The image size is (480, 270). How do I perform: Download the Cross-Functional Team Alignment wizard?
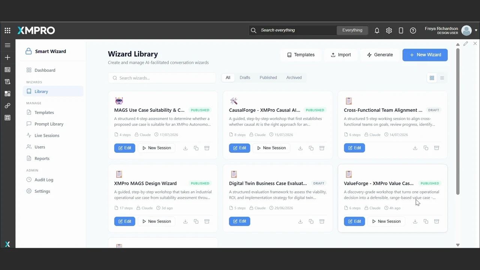tap(415, 148)
